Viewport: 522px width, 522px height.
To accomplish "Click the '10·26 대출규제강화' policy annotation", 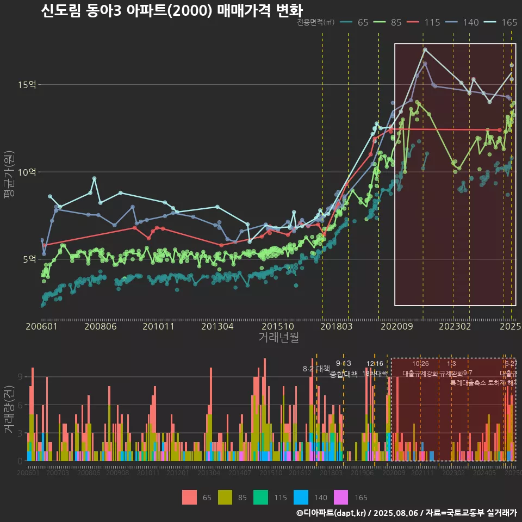I will (x=420, y=369).
